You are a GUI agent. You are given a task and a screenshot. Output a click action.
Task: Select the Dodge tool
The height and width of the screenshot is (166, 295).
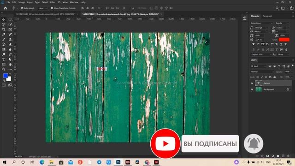pos(4,54)
